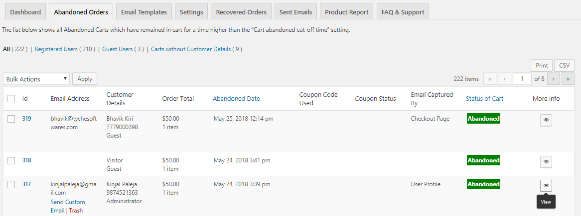Sort by Abandoned Date column
Image resolution: width=581 pixels, height=216 pixels.
tap(236, 99)
